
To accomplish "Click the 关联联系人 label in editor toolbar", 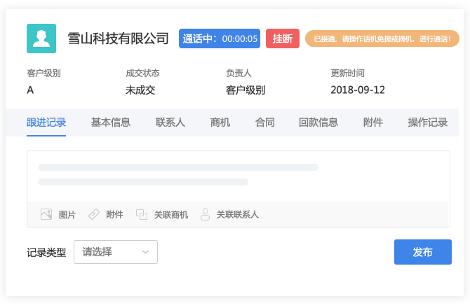I will click(x=237, y=214).
